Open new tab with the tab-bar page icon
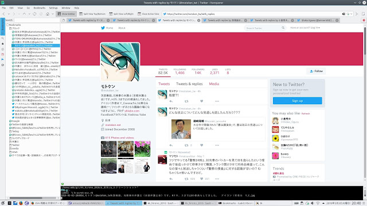This screenshot has width=367, height=206. coord(64,21)
